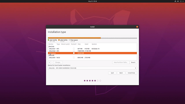Toggle the format checkbox for /dev/sda2
This screenshot has height=104, width=185.
pos(74,51)
